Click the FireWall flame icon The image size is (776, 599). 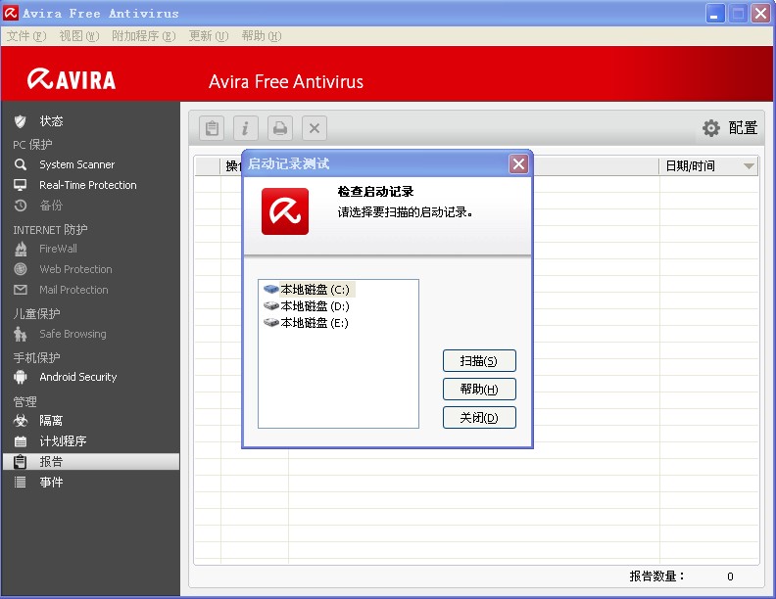[21, 249]
